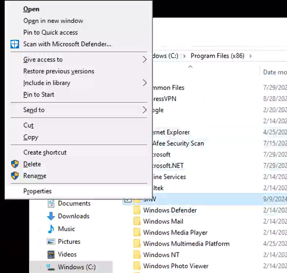The width and height of the screenshot is (287, 273).
Task: Click Windows (C:) breadcrumb in address bar
Action: tap(165, 56)
